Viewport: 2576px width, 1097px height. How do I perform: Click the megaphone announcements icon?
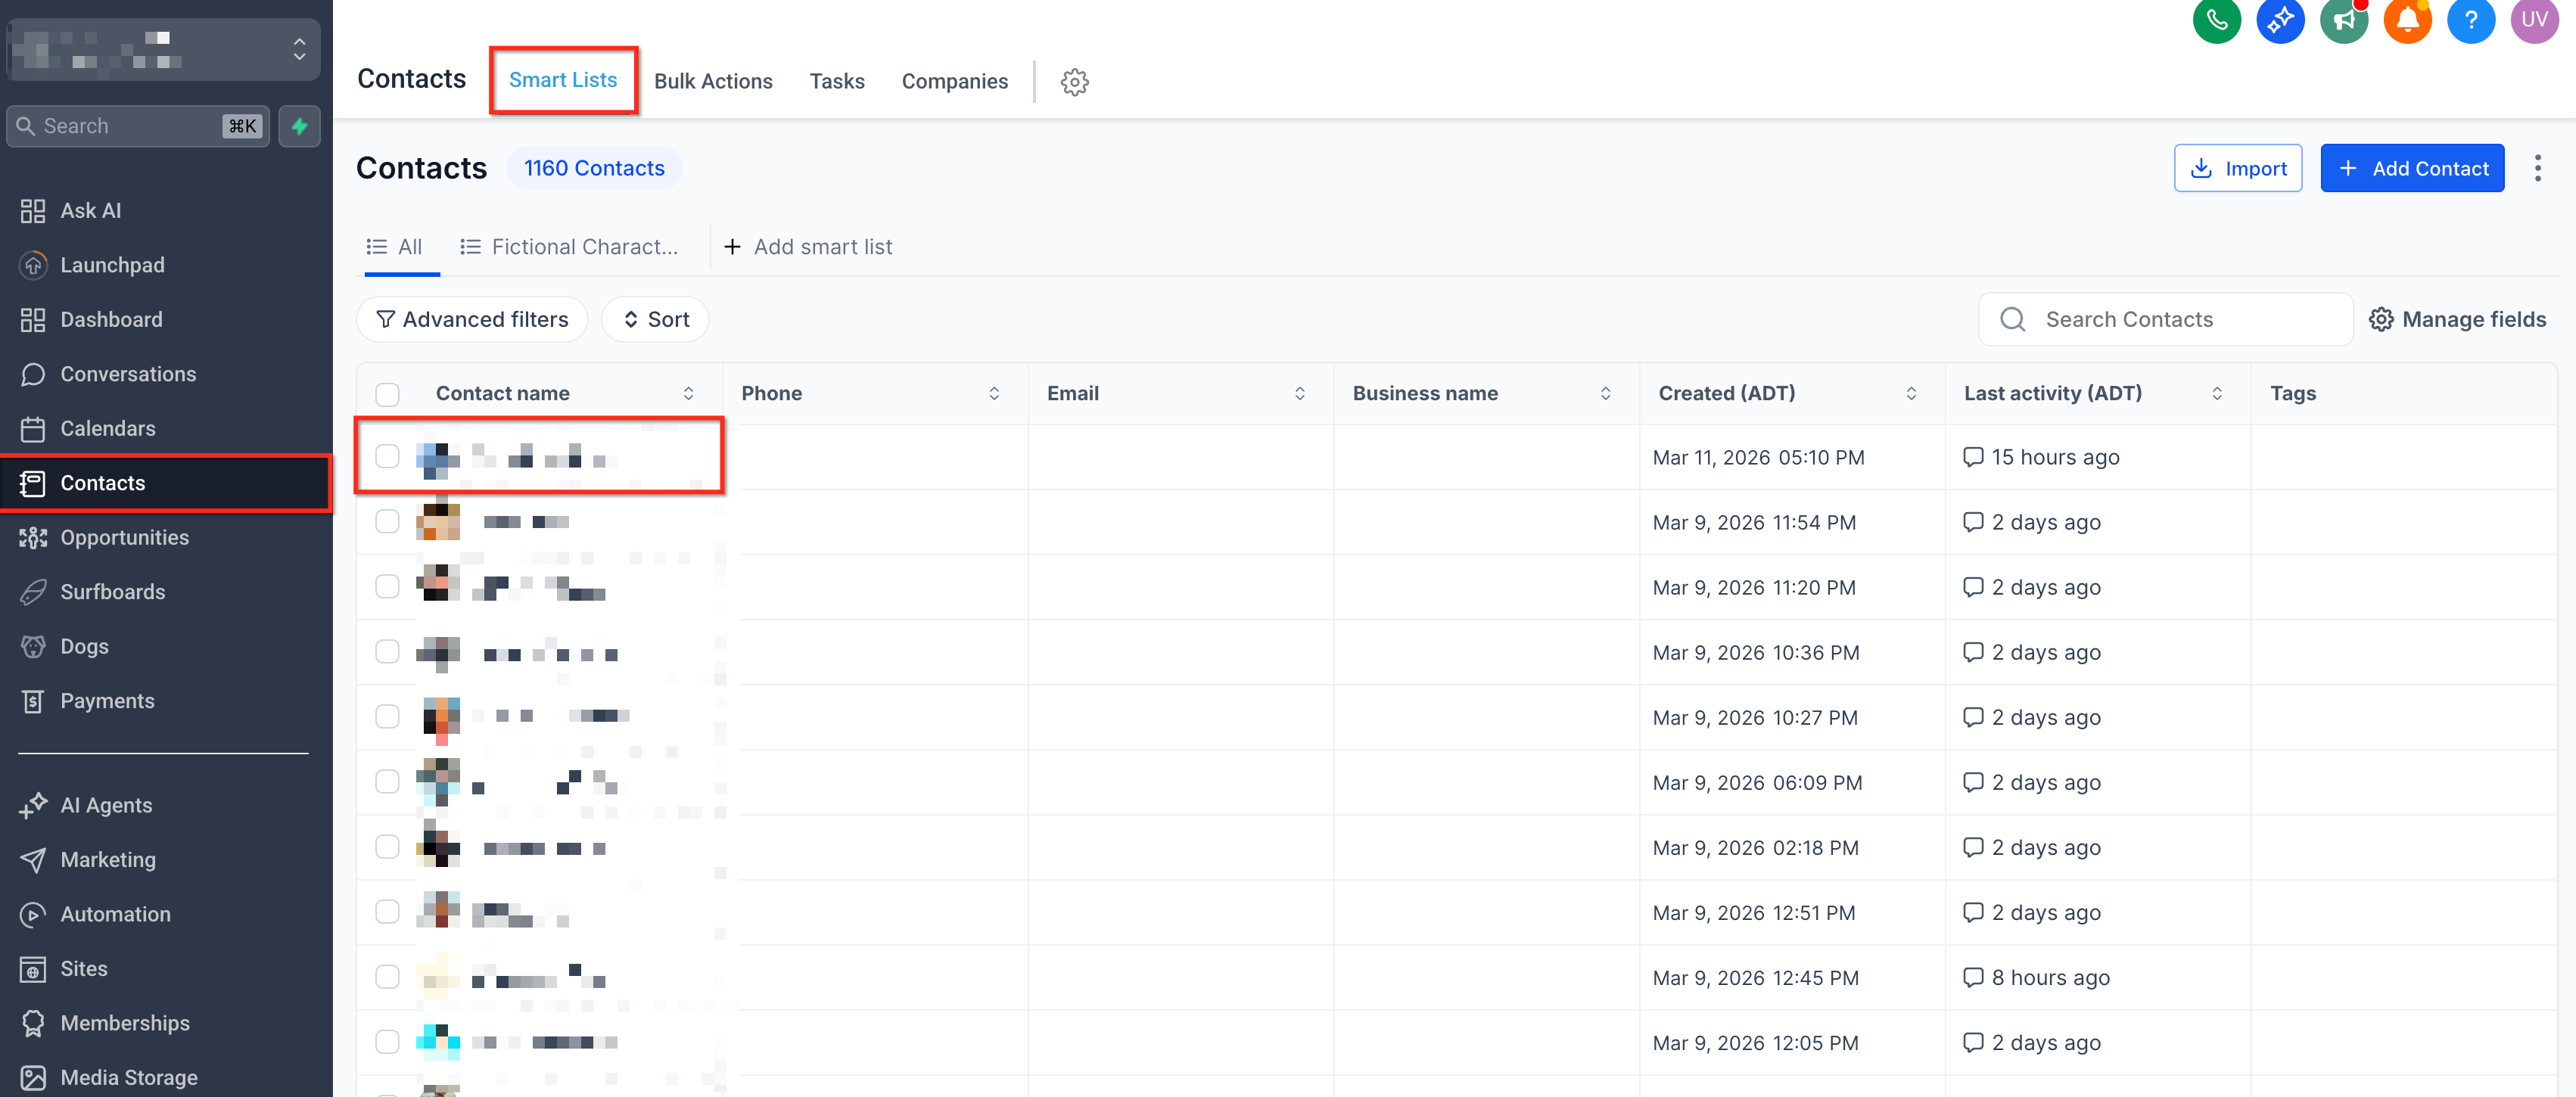pyautogui.click(x=2343, y=20)
